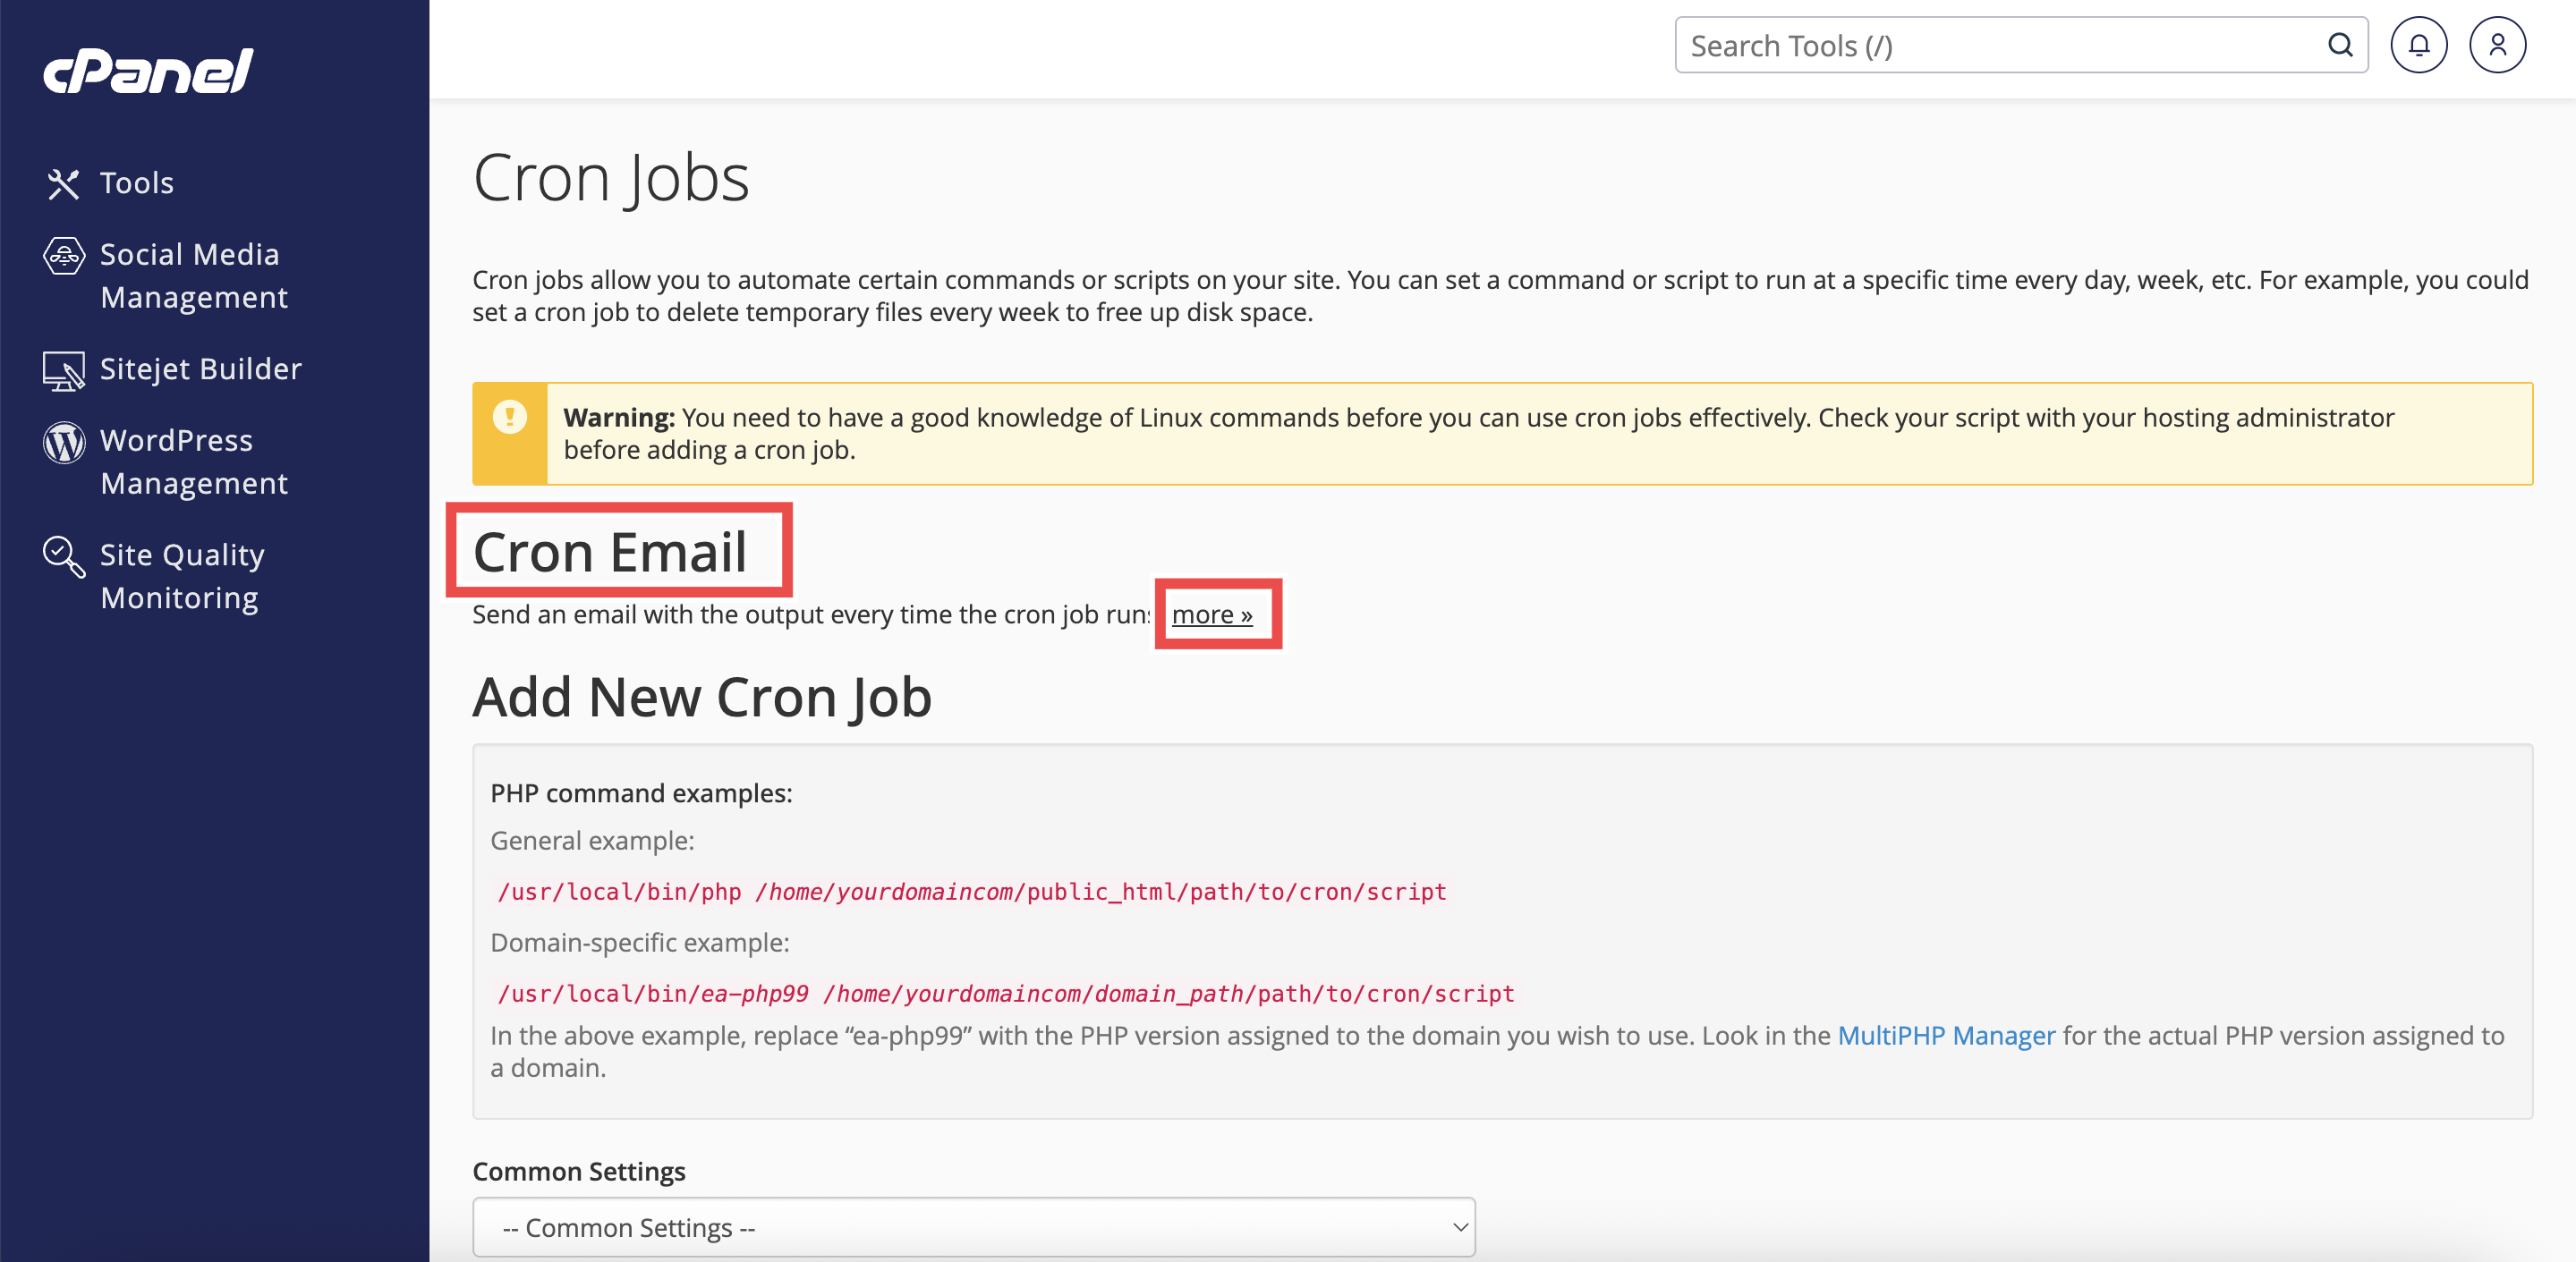
Task: Open Tools in the sidebar
Action: coord(137,183)
